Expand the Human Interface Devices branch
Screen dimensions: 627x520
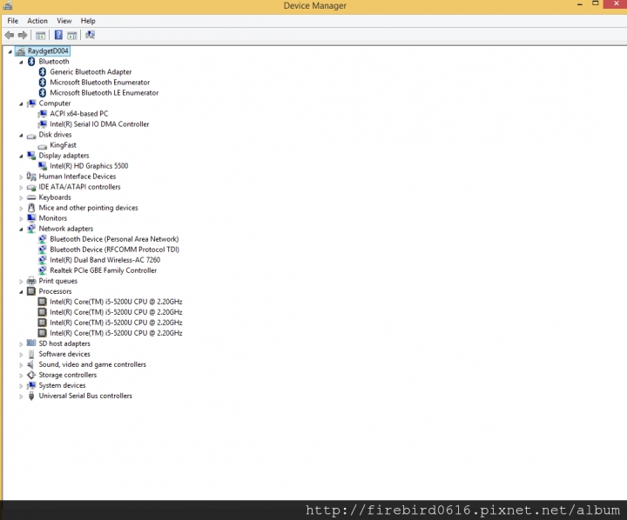click(x=21, y=177)
